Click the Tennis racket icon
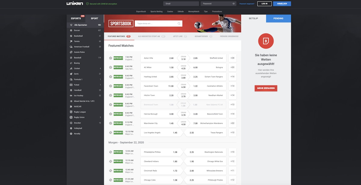Screen dimensions: 361x185 point(71,41)
